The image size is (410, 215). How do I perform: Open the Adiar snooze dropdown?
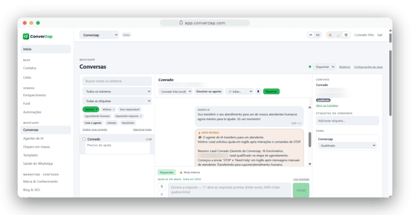coord(239,92)
